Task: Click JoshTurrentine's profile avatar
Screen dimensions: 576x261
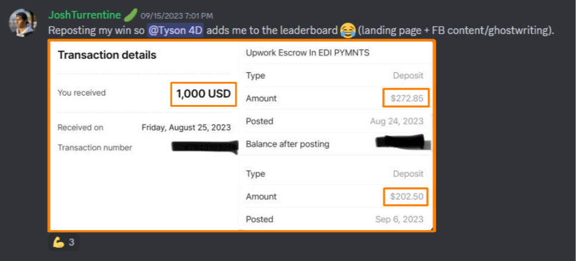Action: pos(21,22)
